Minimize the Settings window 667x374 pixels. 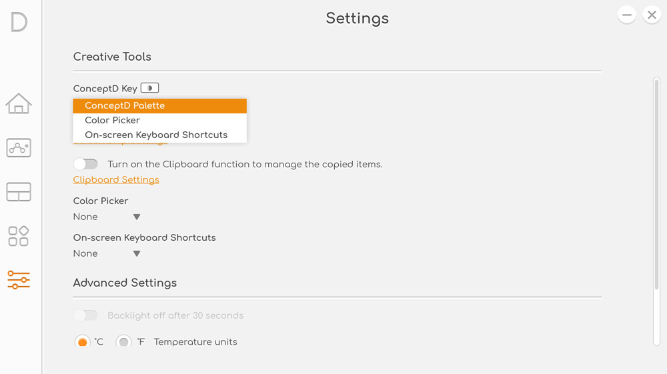(626, 15)
